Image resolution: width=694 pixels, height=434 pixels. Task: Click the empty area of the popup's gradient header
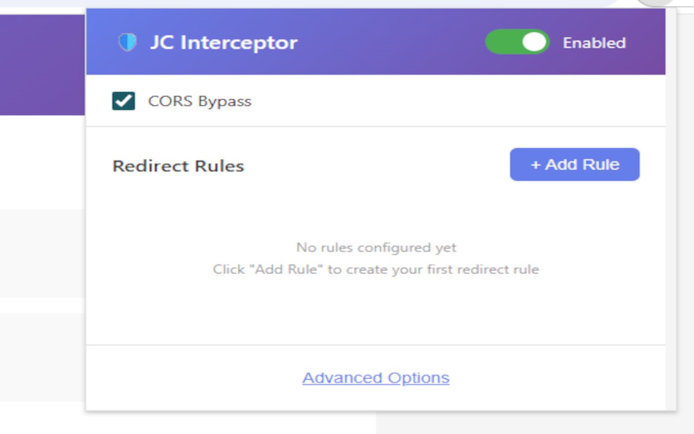coord(390,42)
